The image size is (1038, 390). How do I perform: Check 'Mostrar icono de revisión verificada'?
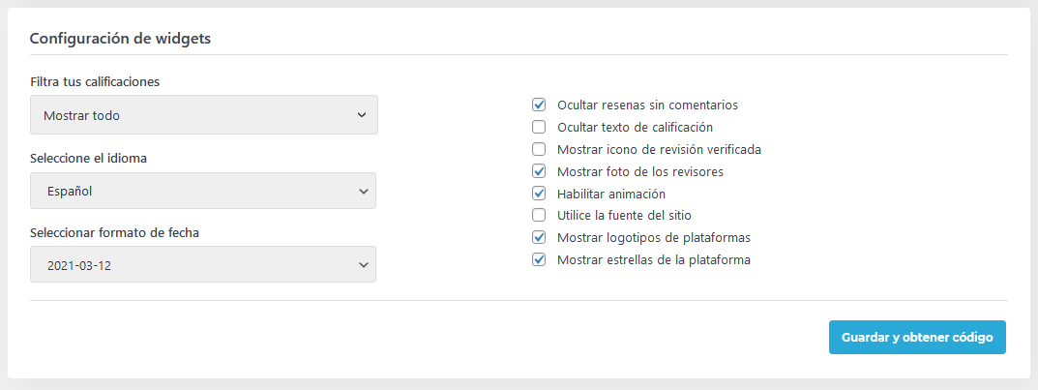click(540, 149)
